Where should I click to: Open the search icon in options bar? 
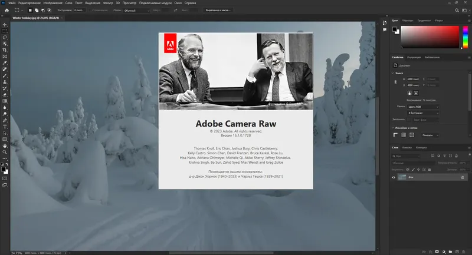(x=457, y=10)
